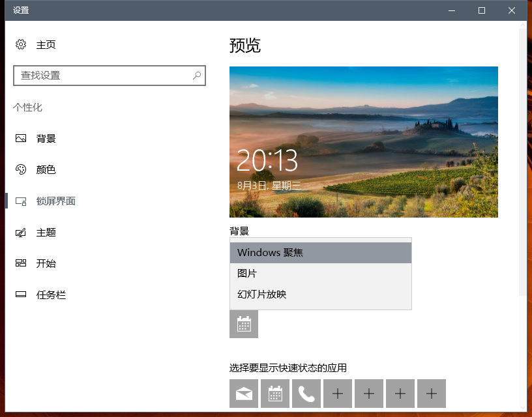The width and height of the screenshot is (532, 417).
Task: Add app in first plus tile
Action: coord(338,394)
